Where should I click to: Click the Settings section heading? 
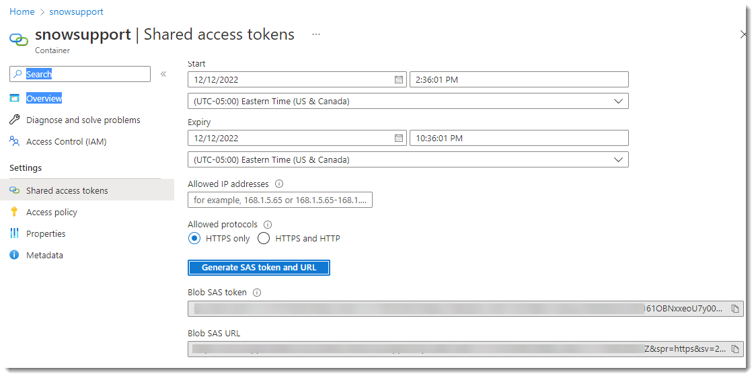(26, 167)
